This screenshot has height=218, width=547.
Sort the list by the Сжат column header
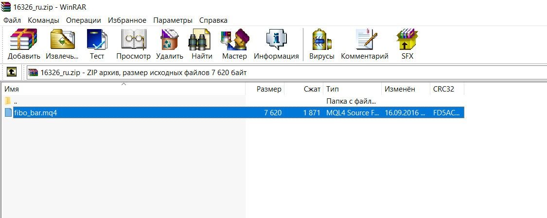(304, 89)
